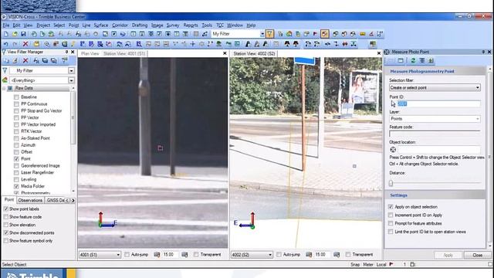The image size is (494, 278).
Task: Switch to the Plan View tab
Action: tap(90, 53)
